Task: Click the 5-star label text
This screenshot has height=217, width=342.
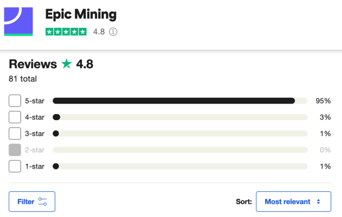Action: point(35,101)
